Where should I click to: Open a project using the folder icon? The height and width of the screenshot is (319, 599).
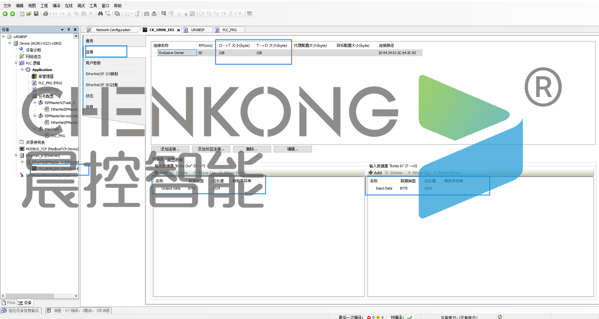click(x=29, y=14)
